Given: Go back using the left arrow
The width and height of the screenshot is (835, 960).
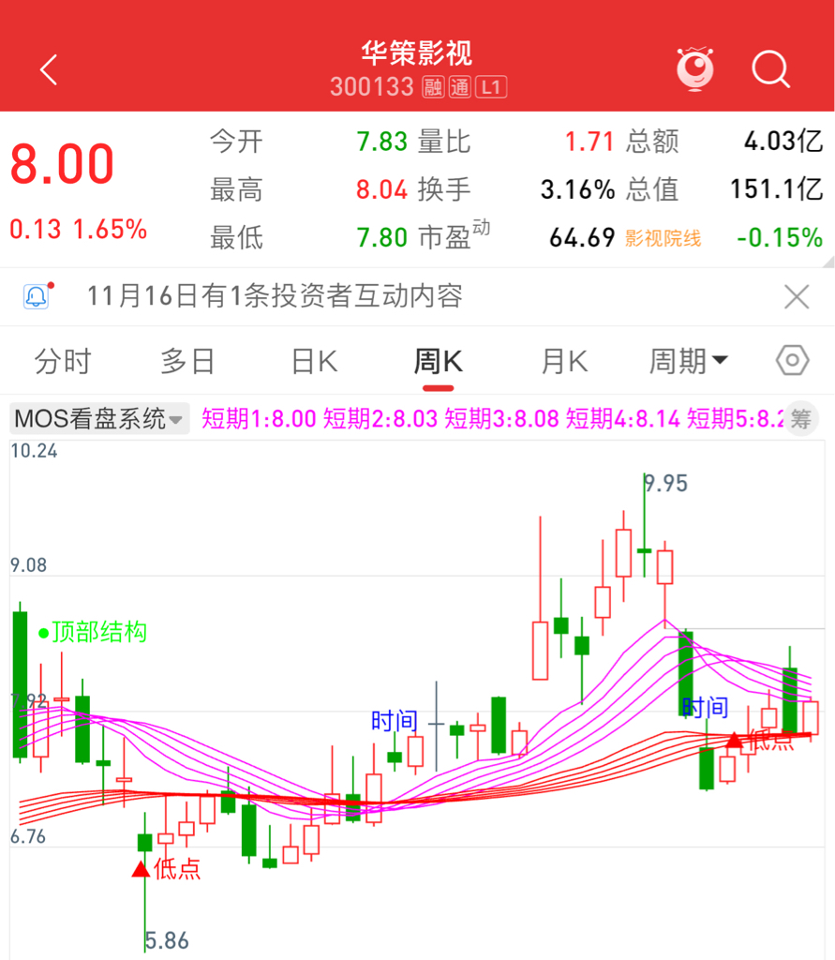Looking at the screenshot, I should [49, 69].
